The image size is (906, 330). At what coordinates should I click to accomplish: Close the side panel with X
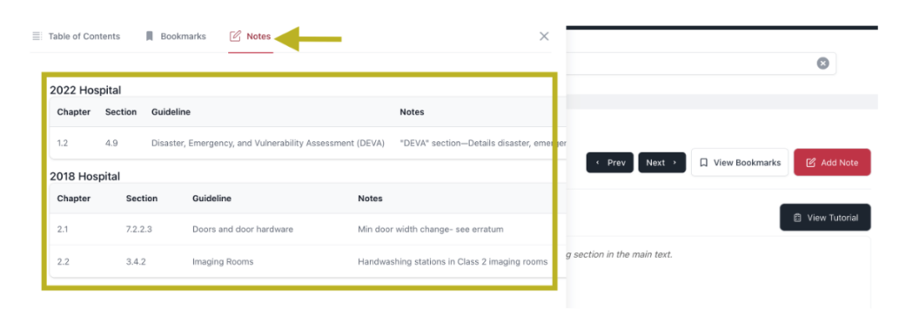pyautogui.click(x=544, y=36)
